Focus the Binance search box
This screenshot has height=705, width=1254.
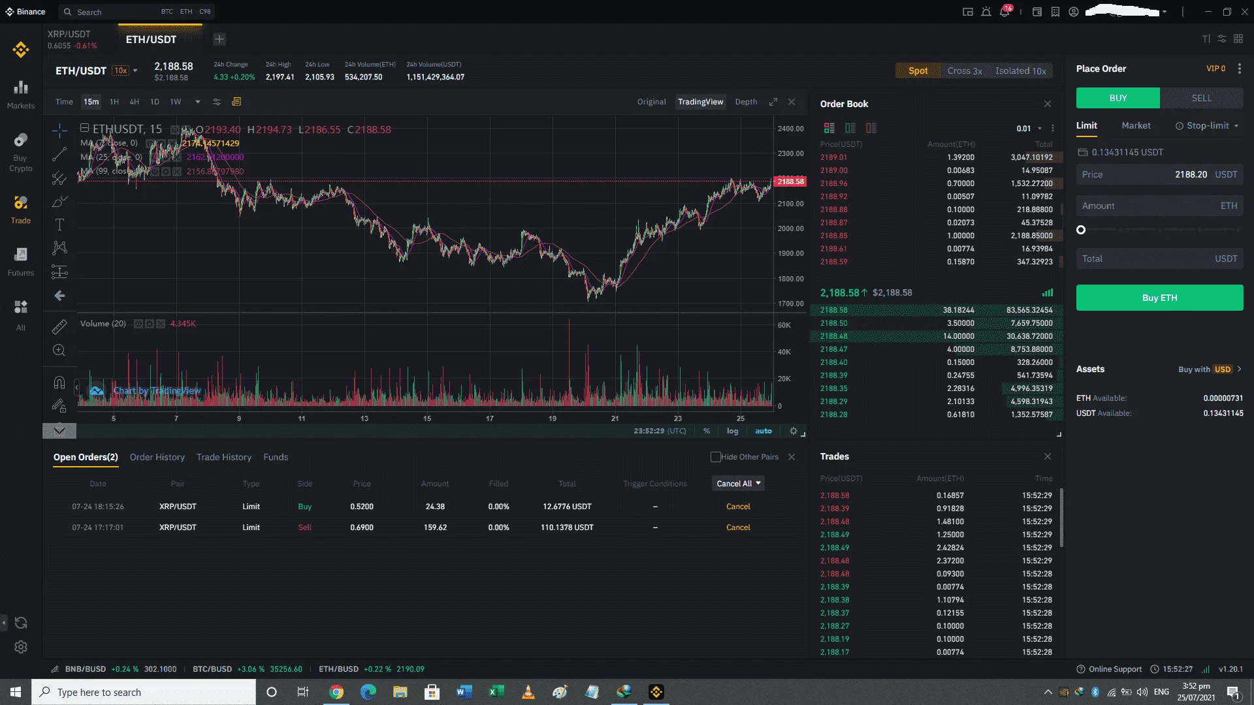[x=137, y=12]
